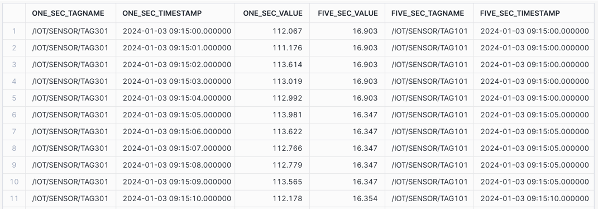Select the ONE_SEC_TIMESTAMP column header
Viewport: 598px width, 209px height.
pyautogui.click(x=175, y=13)
